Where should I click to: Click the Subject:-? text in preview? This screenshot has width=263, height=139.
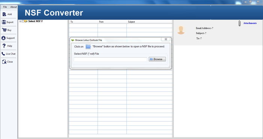(201, 33)
